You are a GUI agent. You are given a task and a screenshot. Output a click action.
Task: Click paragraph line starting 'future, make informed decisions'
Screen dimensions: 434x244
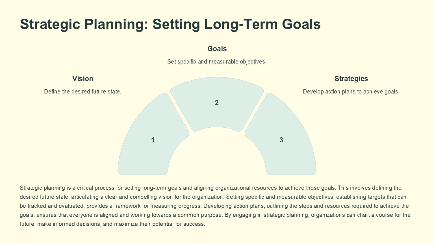[x=112, y=224]
